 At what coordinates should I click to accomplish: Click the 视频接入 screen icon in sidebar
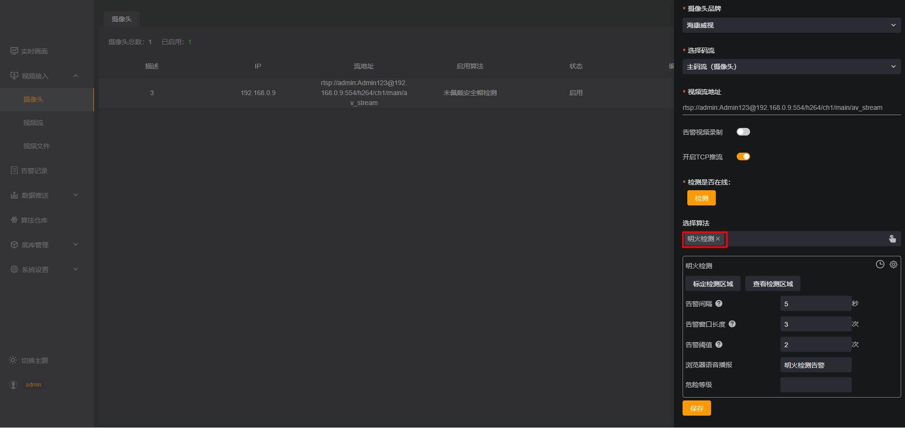[14, 76]
